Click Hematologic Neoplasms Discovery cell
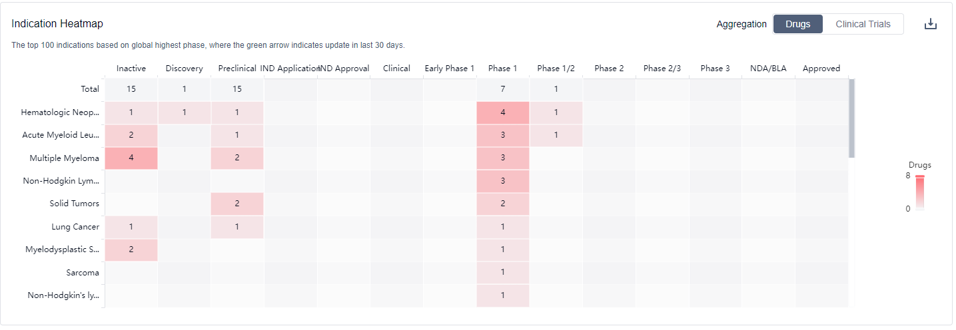The width and height of the screenshot is (956, 330). (x=184, y=112)
